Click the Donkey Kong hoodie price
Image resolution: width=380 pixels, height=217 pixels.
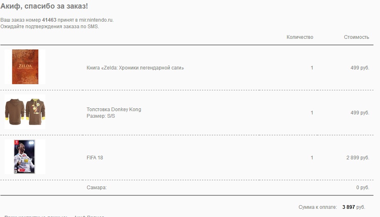coord(360,113)
